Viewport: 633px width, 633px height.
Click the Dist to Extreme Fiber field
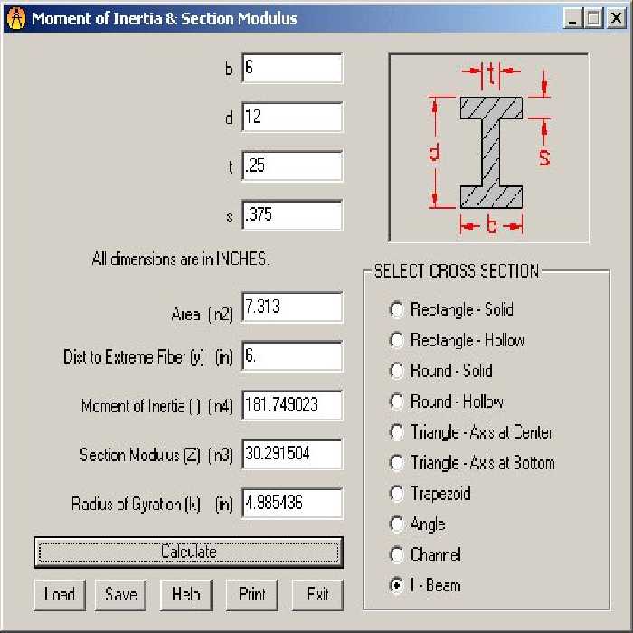(x=292, y=356)
